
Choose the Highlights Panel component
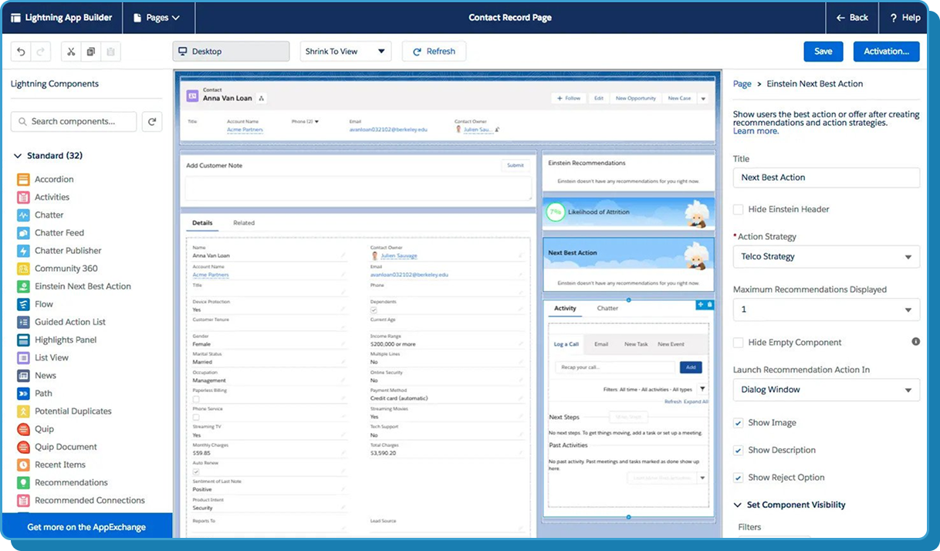click(66, 340)
